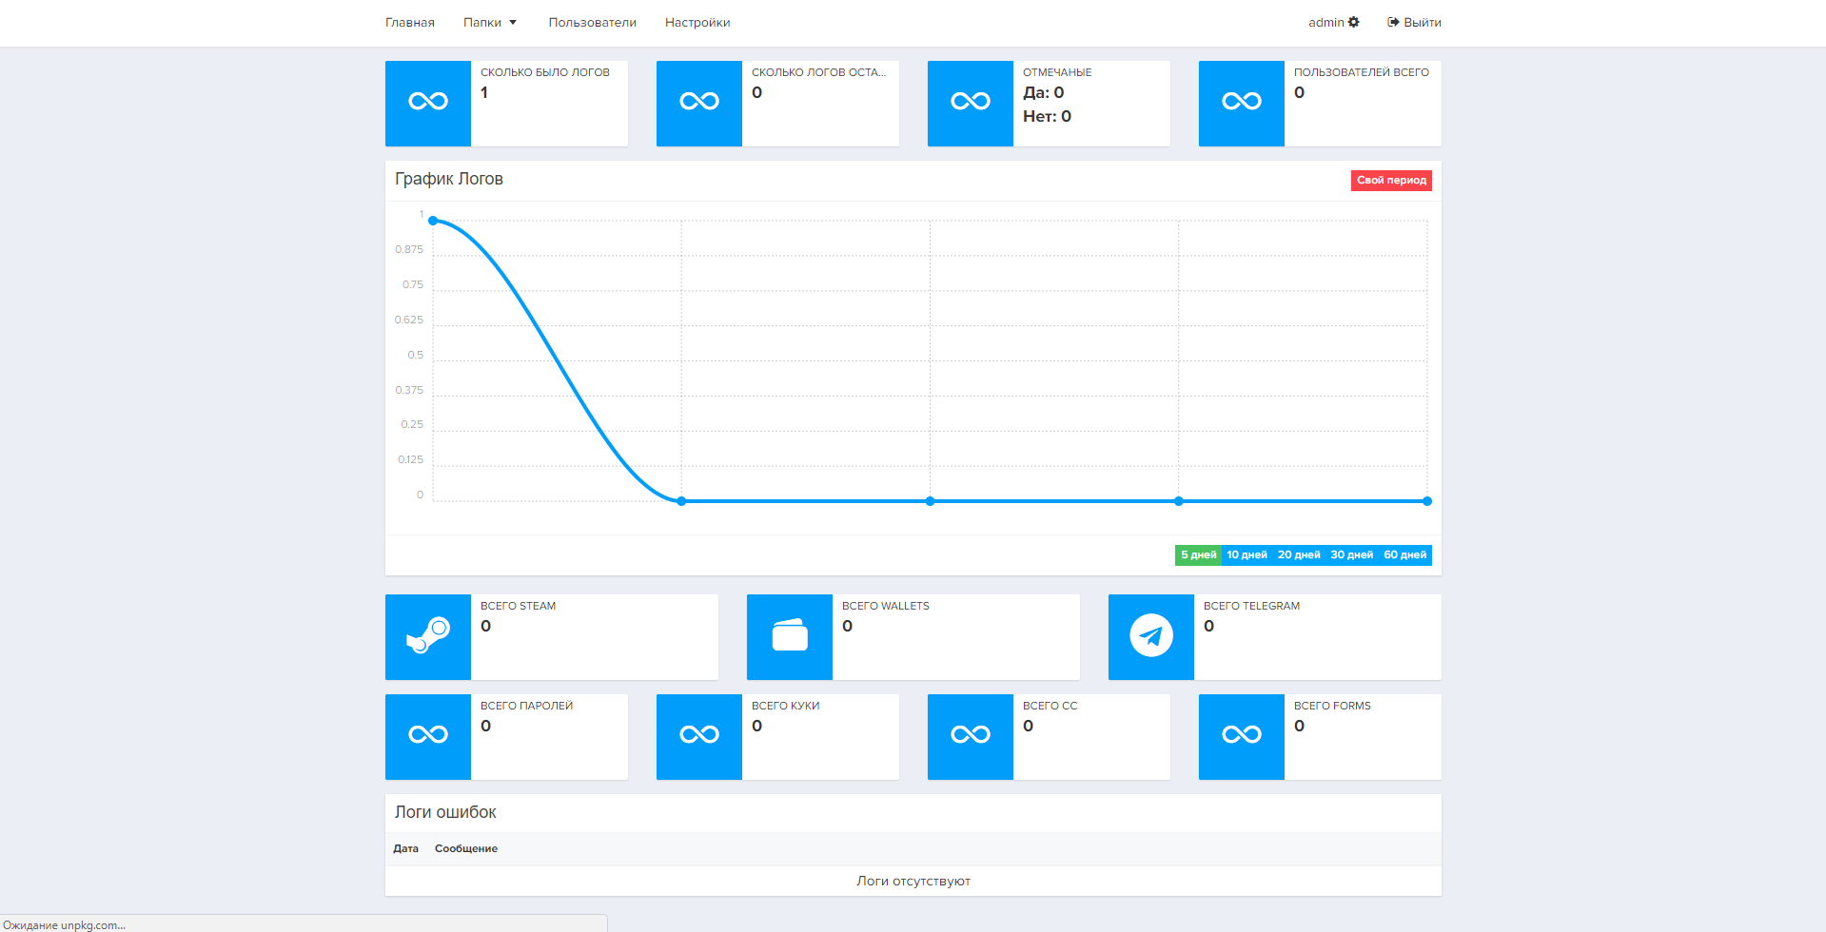Click the Всего CC label

tap(1050, 706)
